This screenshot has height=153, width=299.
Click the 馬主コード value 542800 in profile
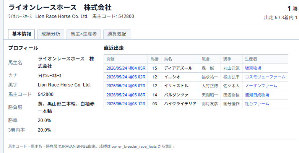(45, 94)
